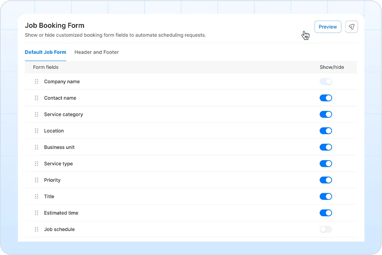Toggle off the Priority field visibility
Image resolution: width=382 pixels, height=255 pixels.
coord(326,180)
